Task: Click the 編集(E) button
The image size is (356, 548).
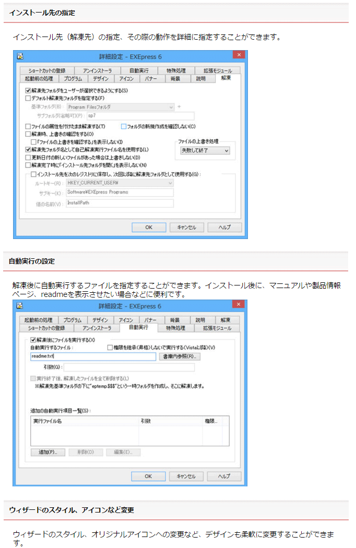Action: point(123,452)
